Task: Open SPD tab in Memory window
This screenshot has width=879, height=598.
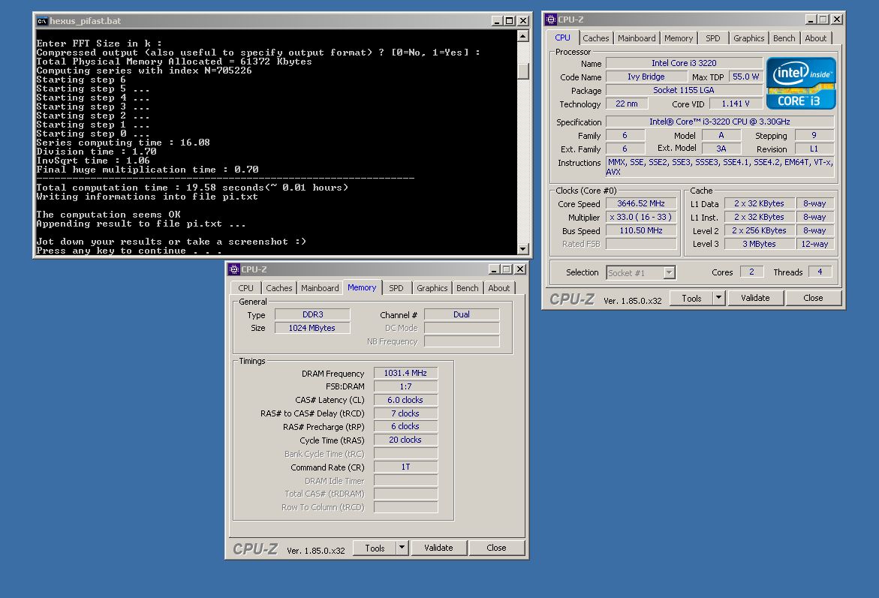Action: [x=396, y=288]
